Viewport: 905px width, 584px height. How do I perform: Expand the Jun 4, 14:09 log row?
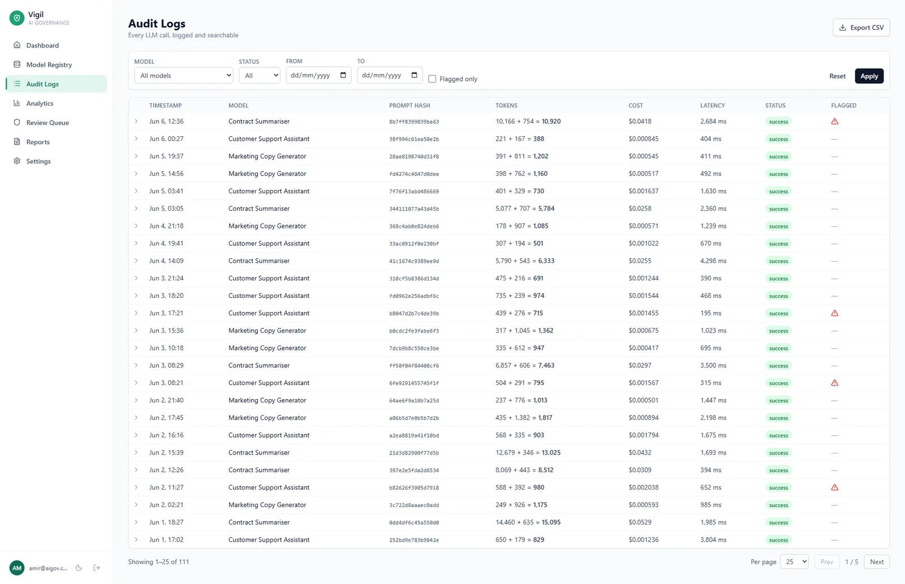tap(136, 261)
